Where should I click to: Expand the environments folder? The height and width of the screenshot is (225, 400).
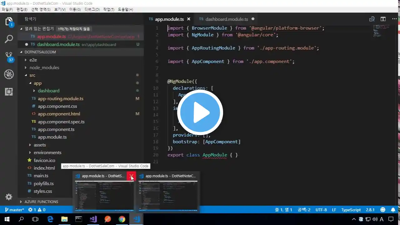[x=47, y=152]
